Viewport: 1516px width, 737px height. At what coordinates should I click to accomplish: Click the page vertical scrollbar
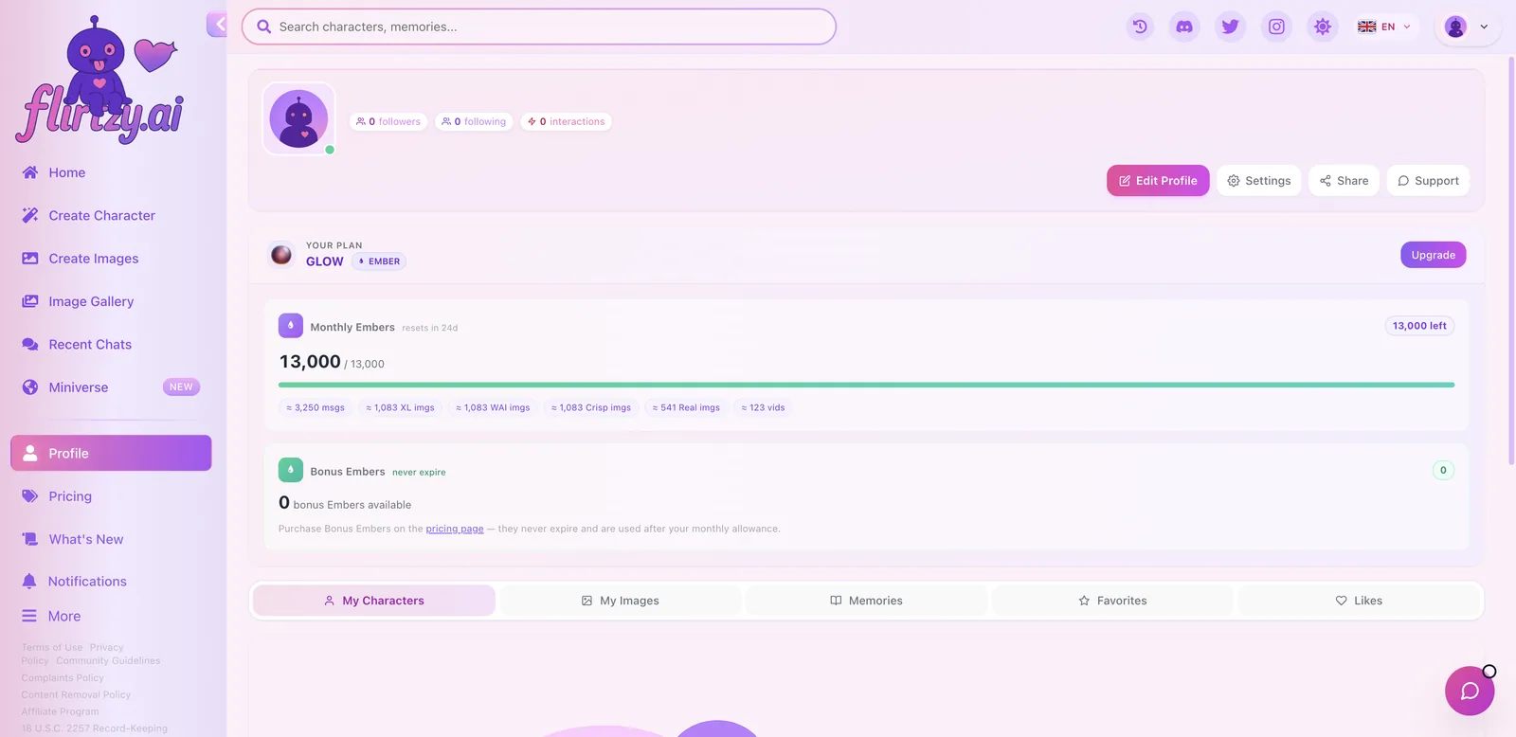[1511, 261]
